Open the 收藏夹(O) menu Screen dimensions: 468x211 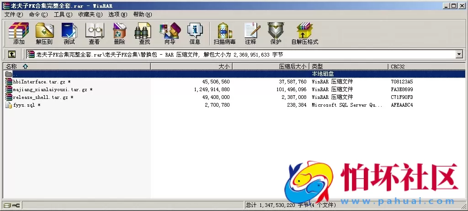point(90,15)
